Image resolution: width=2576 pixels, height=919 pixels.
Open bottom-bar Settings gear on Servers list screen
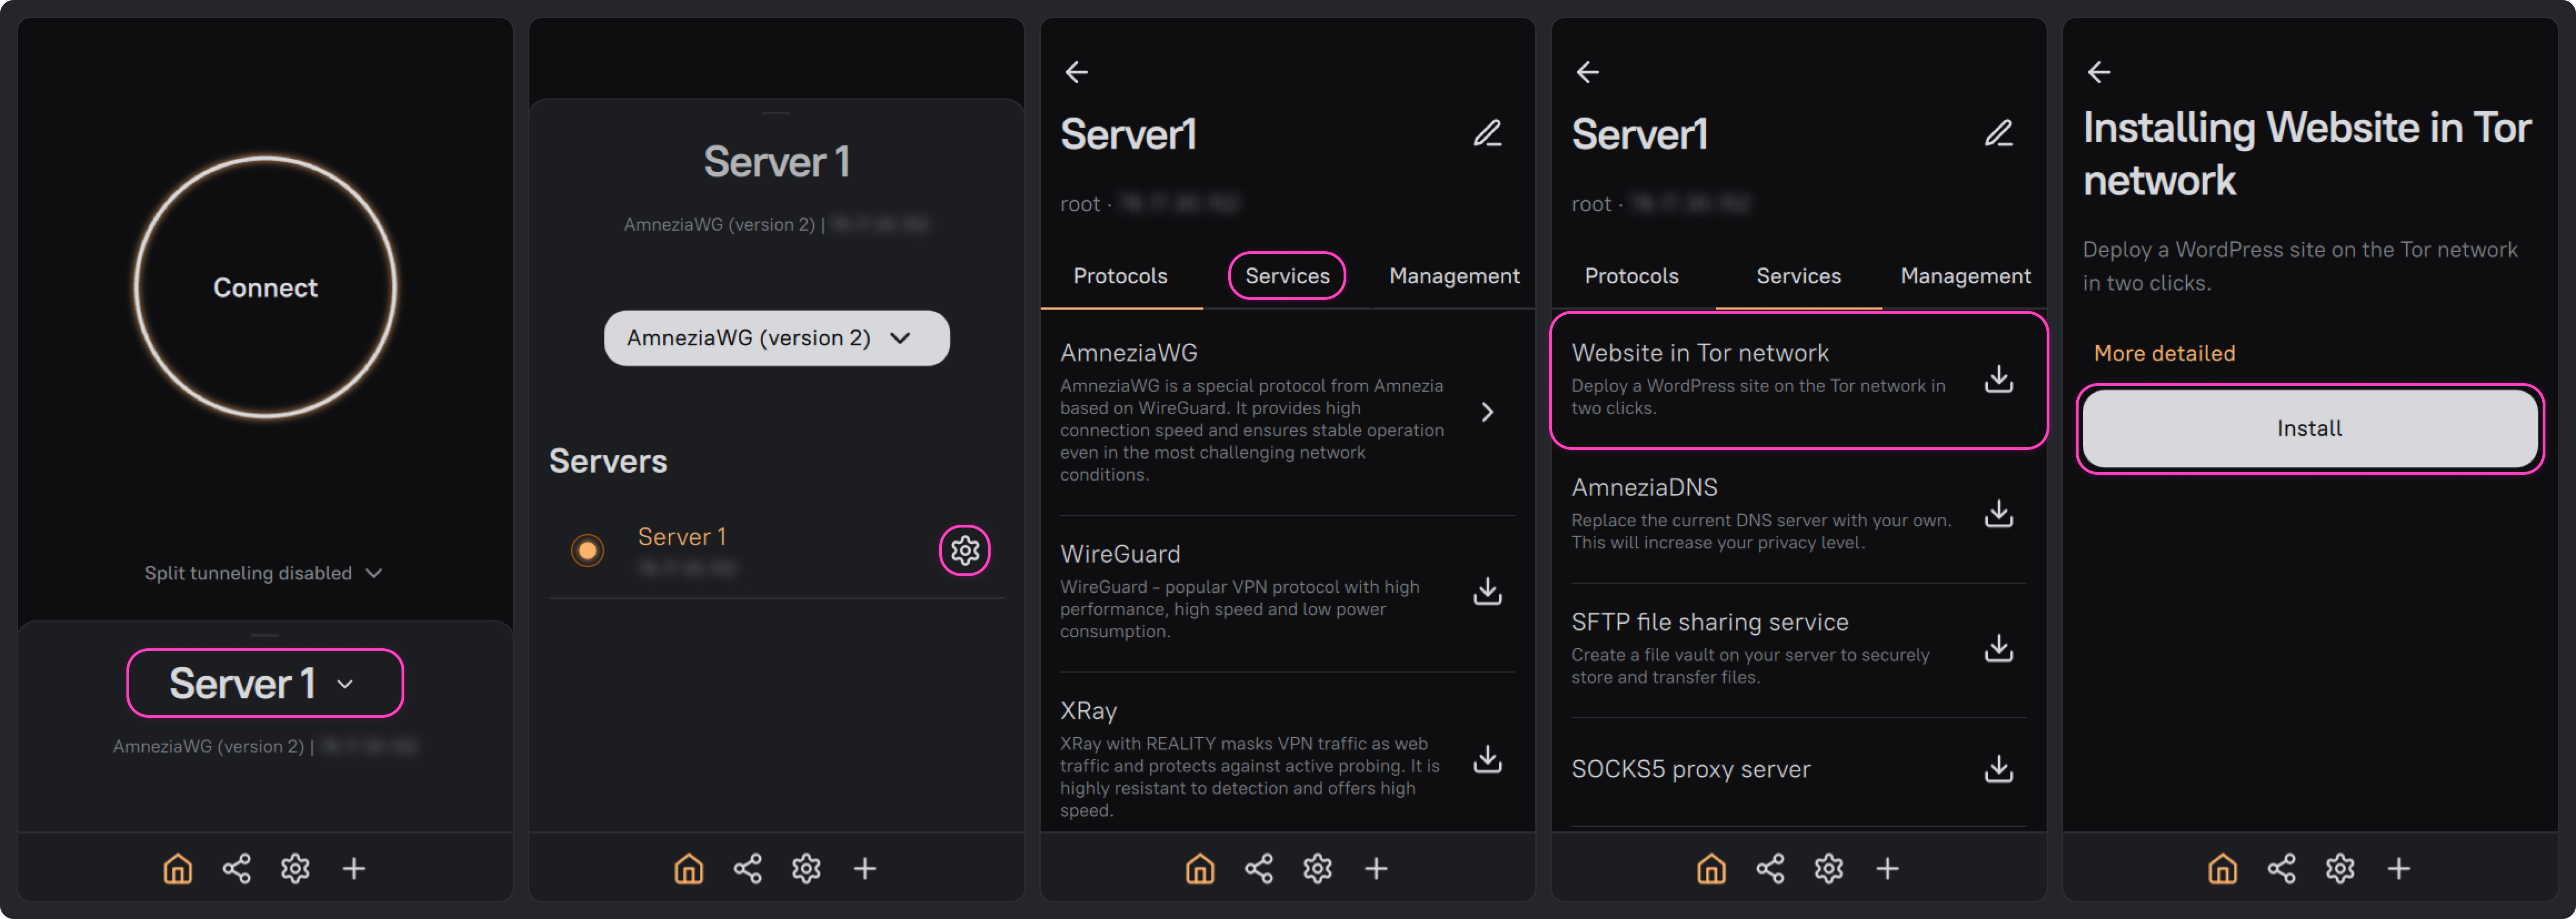[x=806, y=868]
